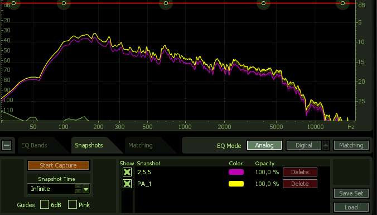Screen dimensions: 377x215
Task: Toggle visibility of snapshot PA_1
Action: pos(127,184)
